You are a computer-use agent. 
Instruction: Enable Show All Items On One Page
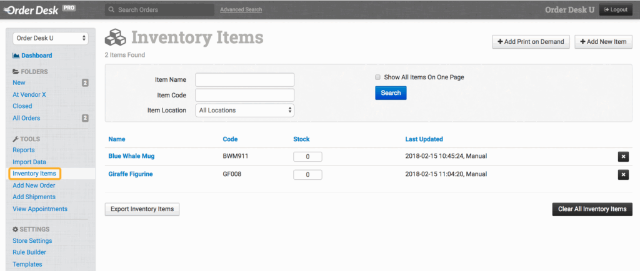[x=377, y=77]
